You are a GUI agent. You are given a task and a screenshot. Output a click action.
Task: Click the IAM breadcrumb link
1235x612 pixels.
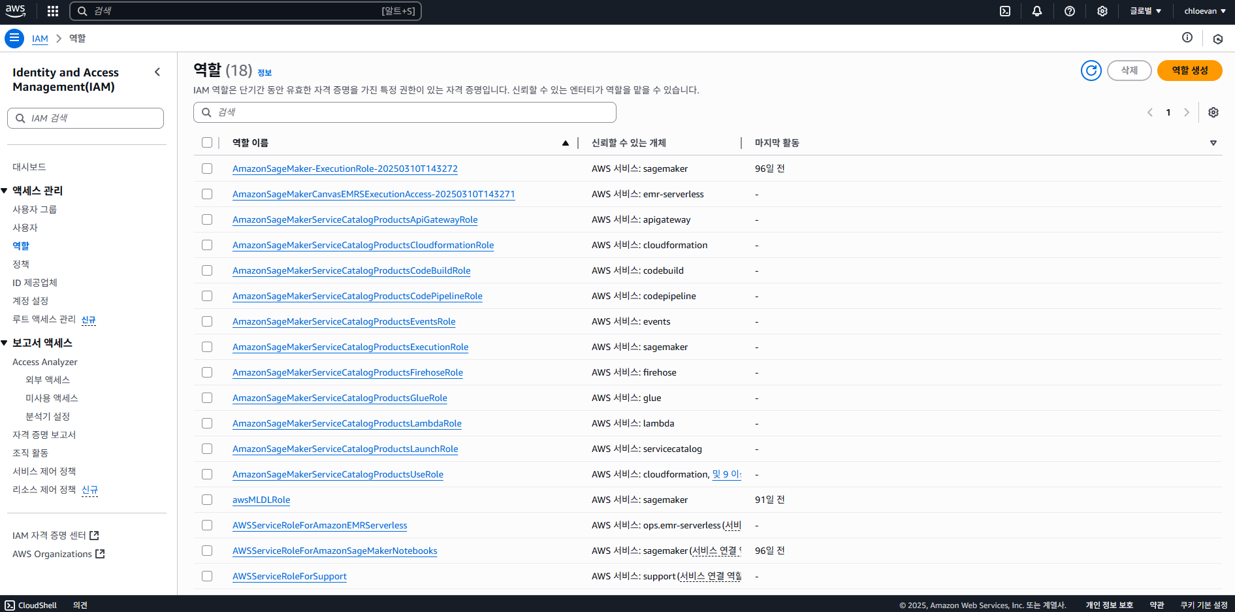pyautogui.click(x=40, y=39)
